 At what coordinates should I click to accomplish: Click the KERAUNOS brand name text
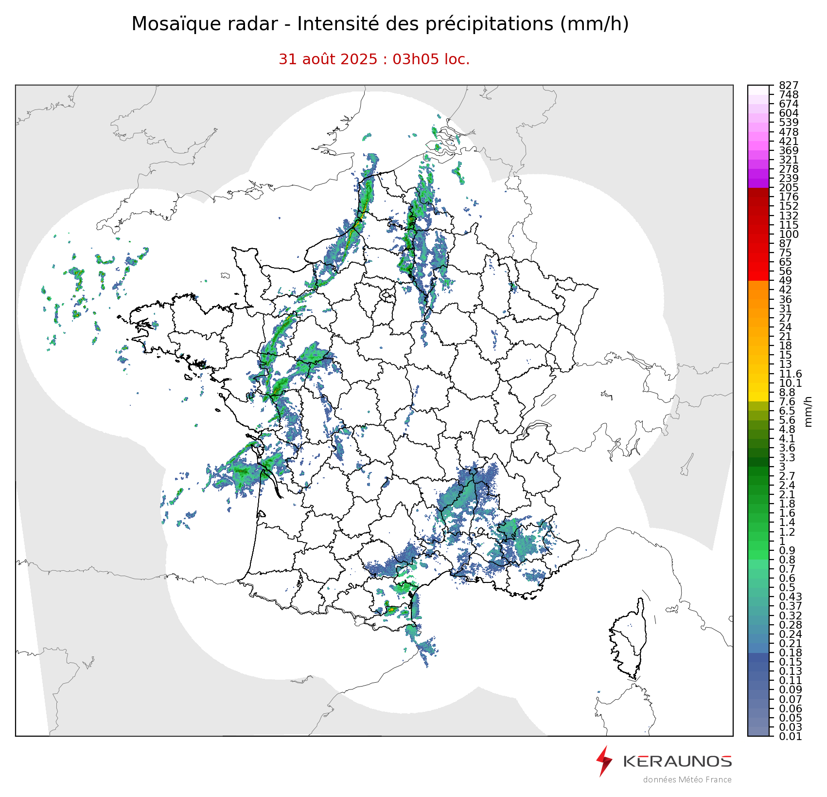[677, 761]
